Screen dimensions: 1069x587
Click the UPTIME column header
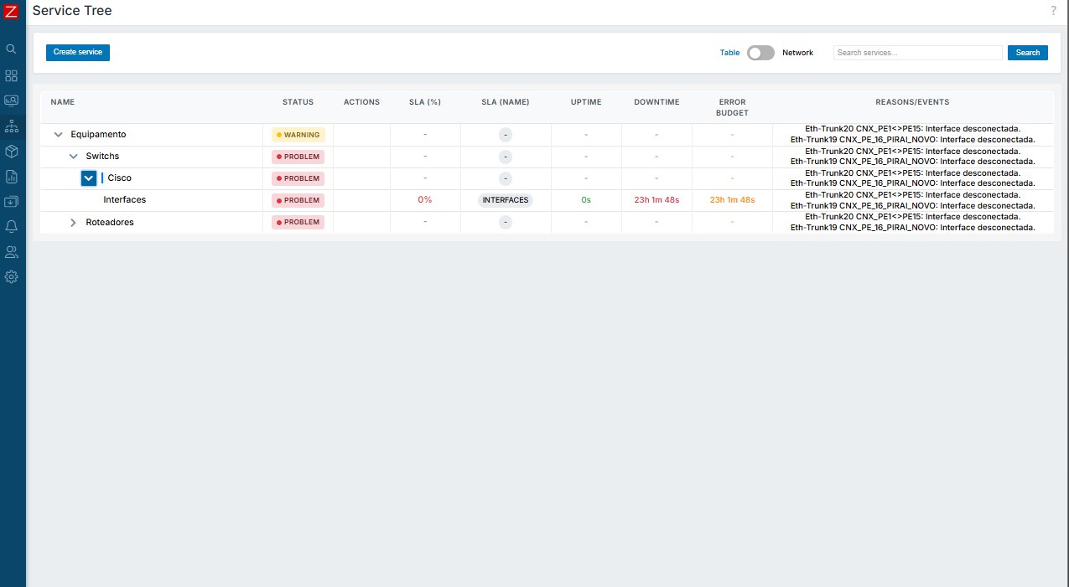tap(586, 102)
